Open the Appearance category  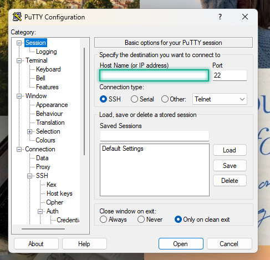pyautogui.click(x=52, y=105)
